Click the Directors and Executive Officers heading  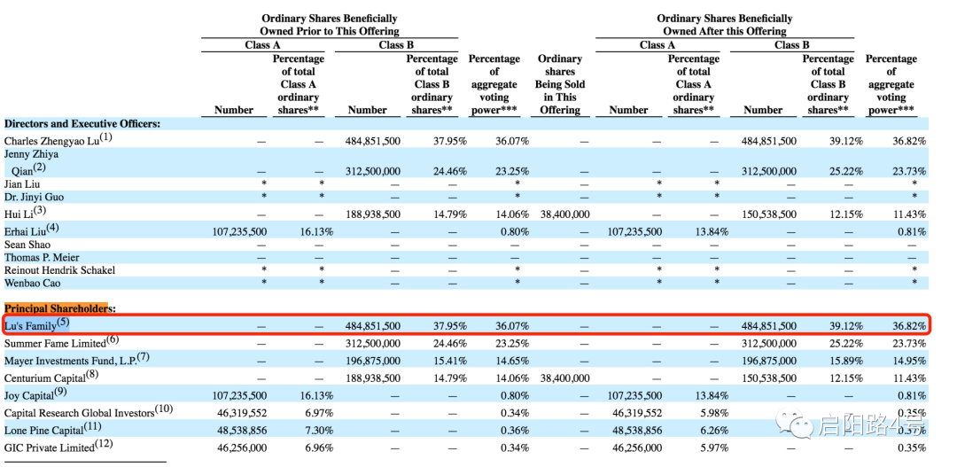pos(82,123)
